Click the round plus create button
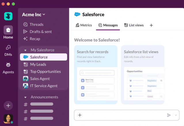 8,106
